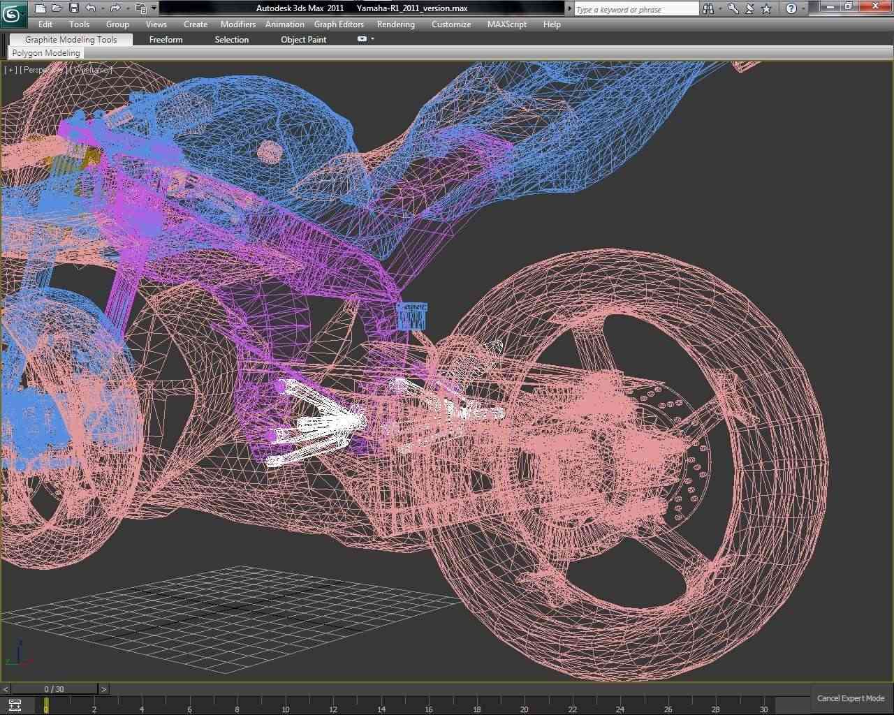Click the time slider showing 0 / 30
Viewport: 894px width, 715px height.
[54, 689]
